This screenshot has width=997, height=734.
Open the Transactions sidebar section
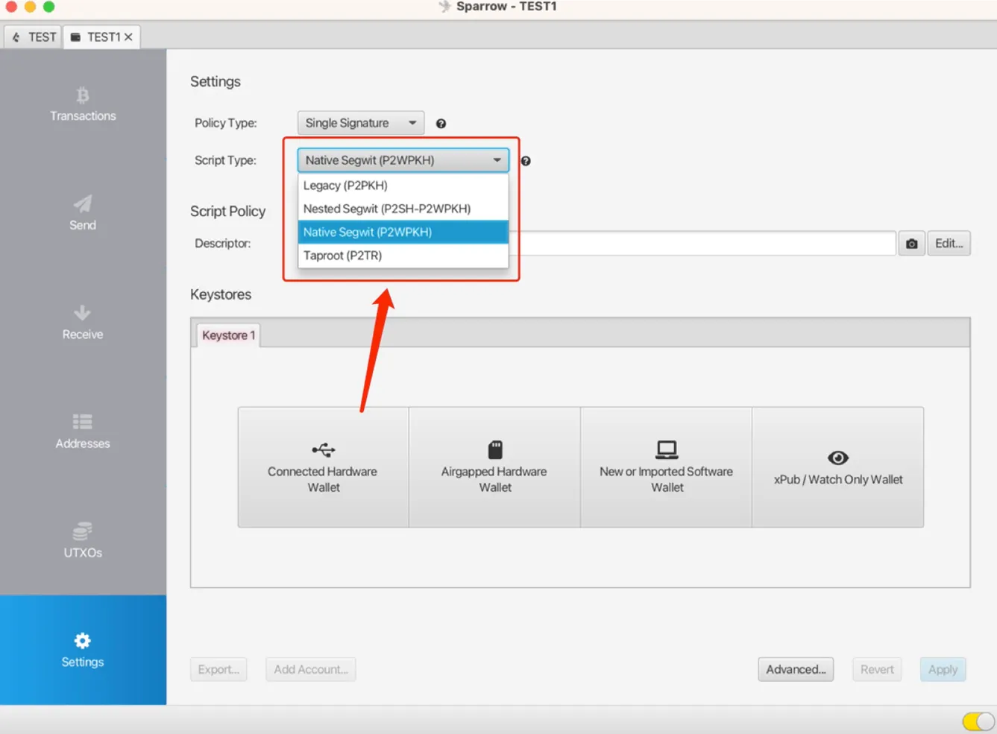(x=83, y=104)
